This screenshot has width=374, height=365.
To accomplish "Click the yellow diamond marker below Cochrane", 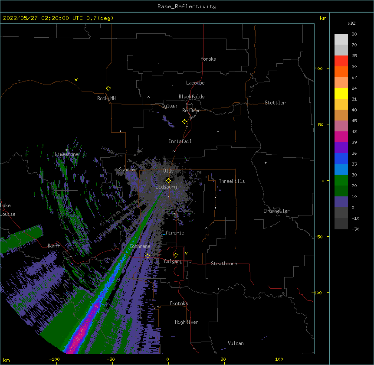I will (x=148, y=256).
